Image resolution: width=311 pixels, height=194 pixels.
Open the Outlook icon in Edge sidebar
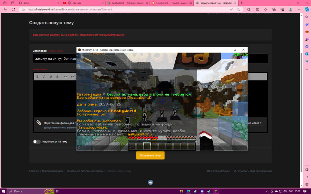click(307, 54)
